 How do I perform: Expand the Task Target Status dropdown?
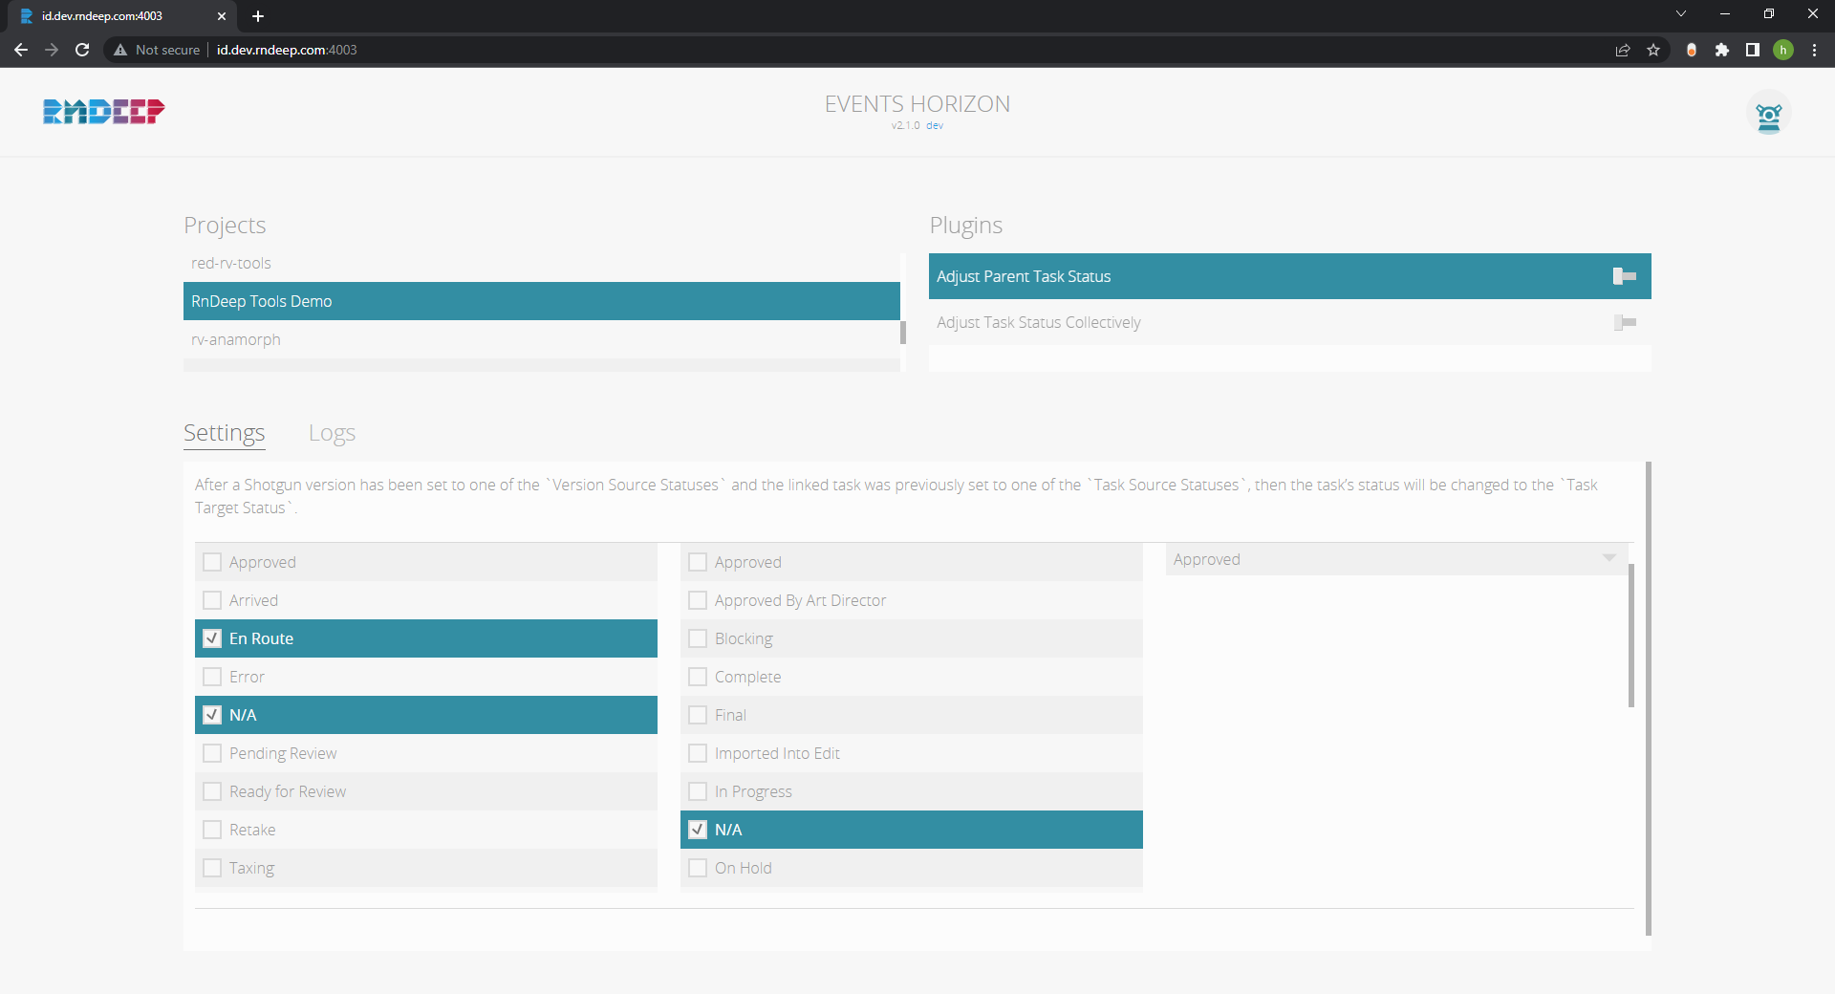click(x=1608, y=559)
